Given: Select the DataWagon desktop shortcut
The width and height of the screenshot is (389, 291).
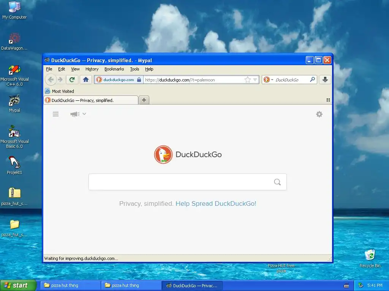Looking at the screenshot, I should pos(14,41).
